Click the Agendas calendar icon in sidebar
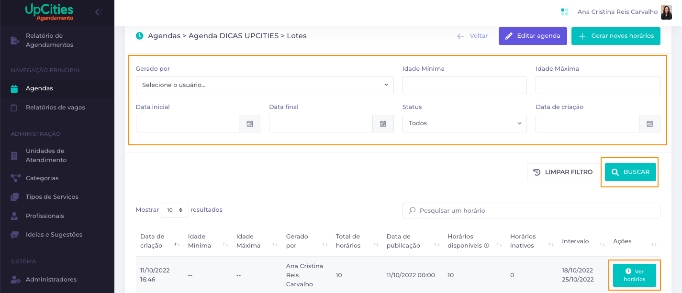Image resolution: width=682 pixels, height=293 pixels. tap(14, 88)
